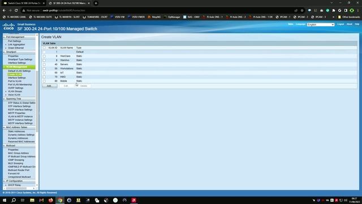Open Windows taskbar search
The height and width of the screenshot is (204, 362).
[14, 200]
